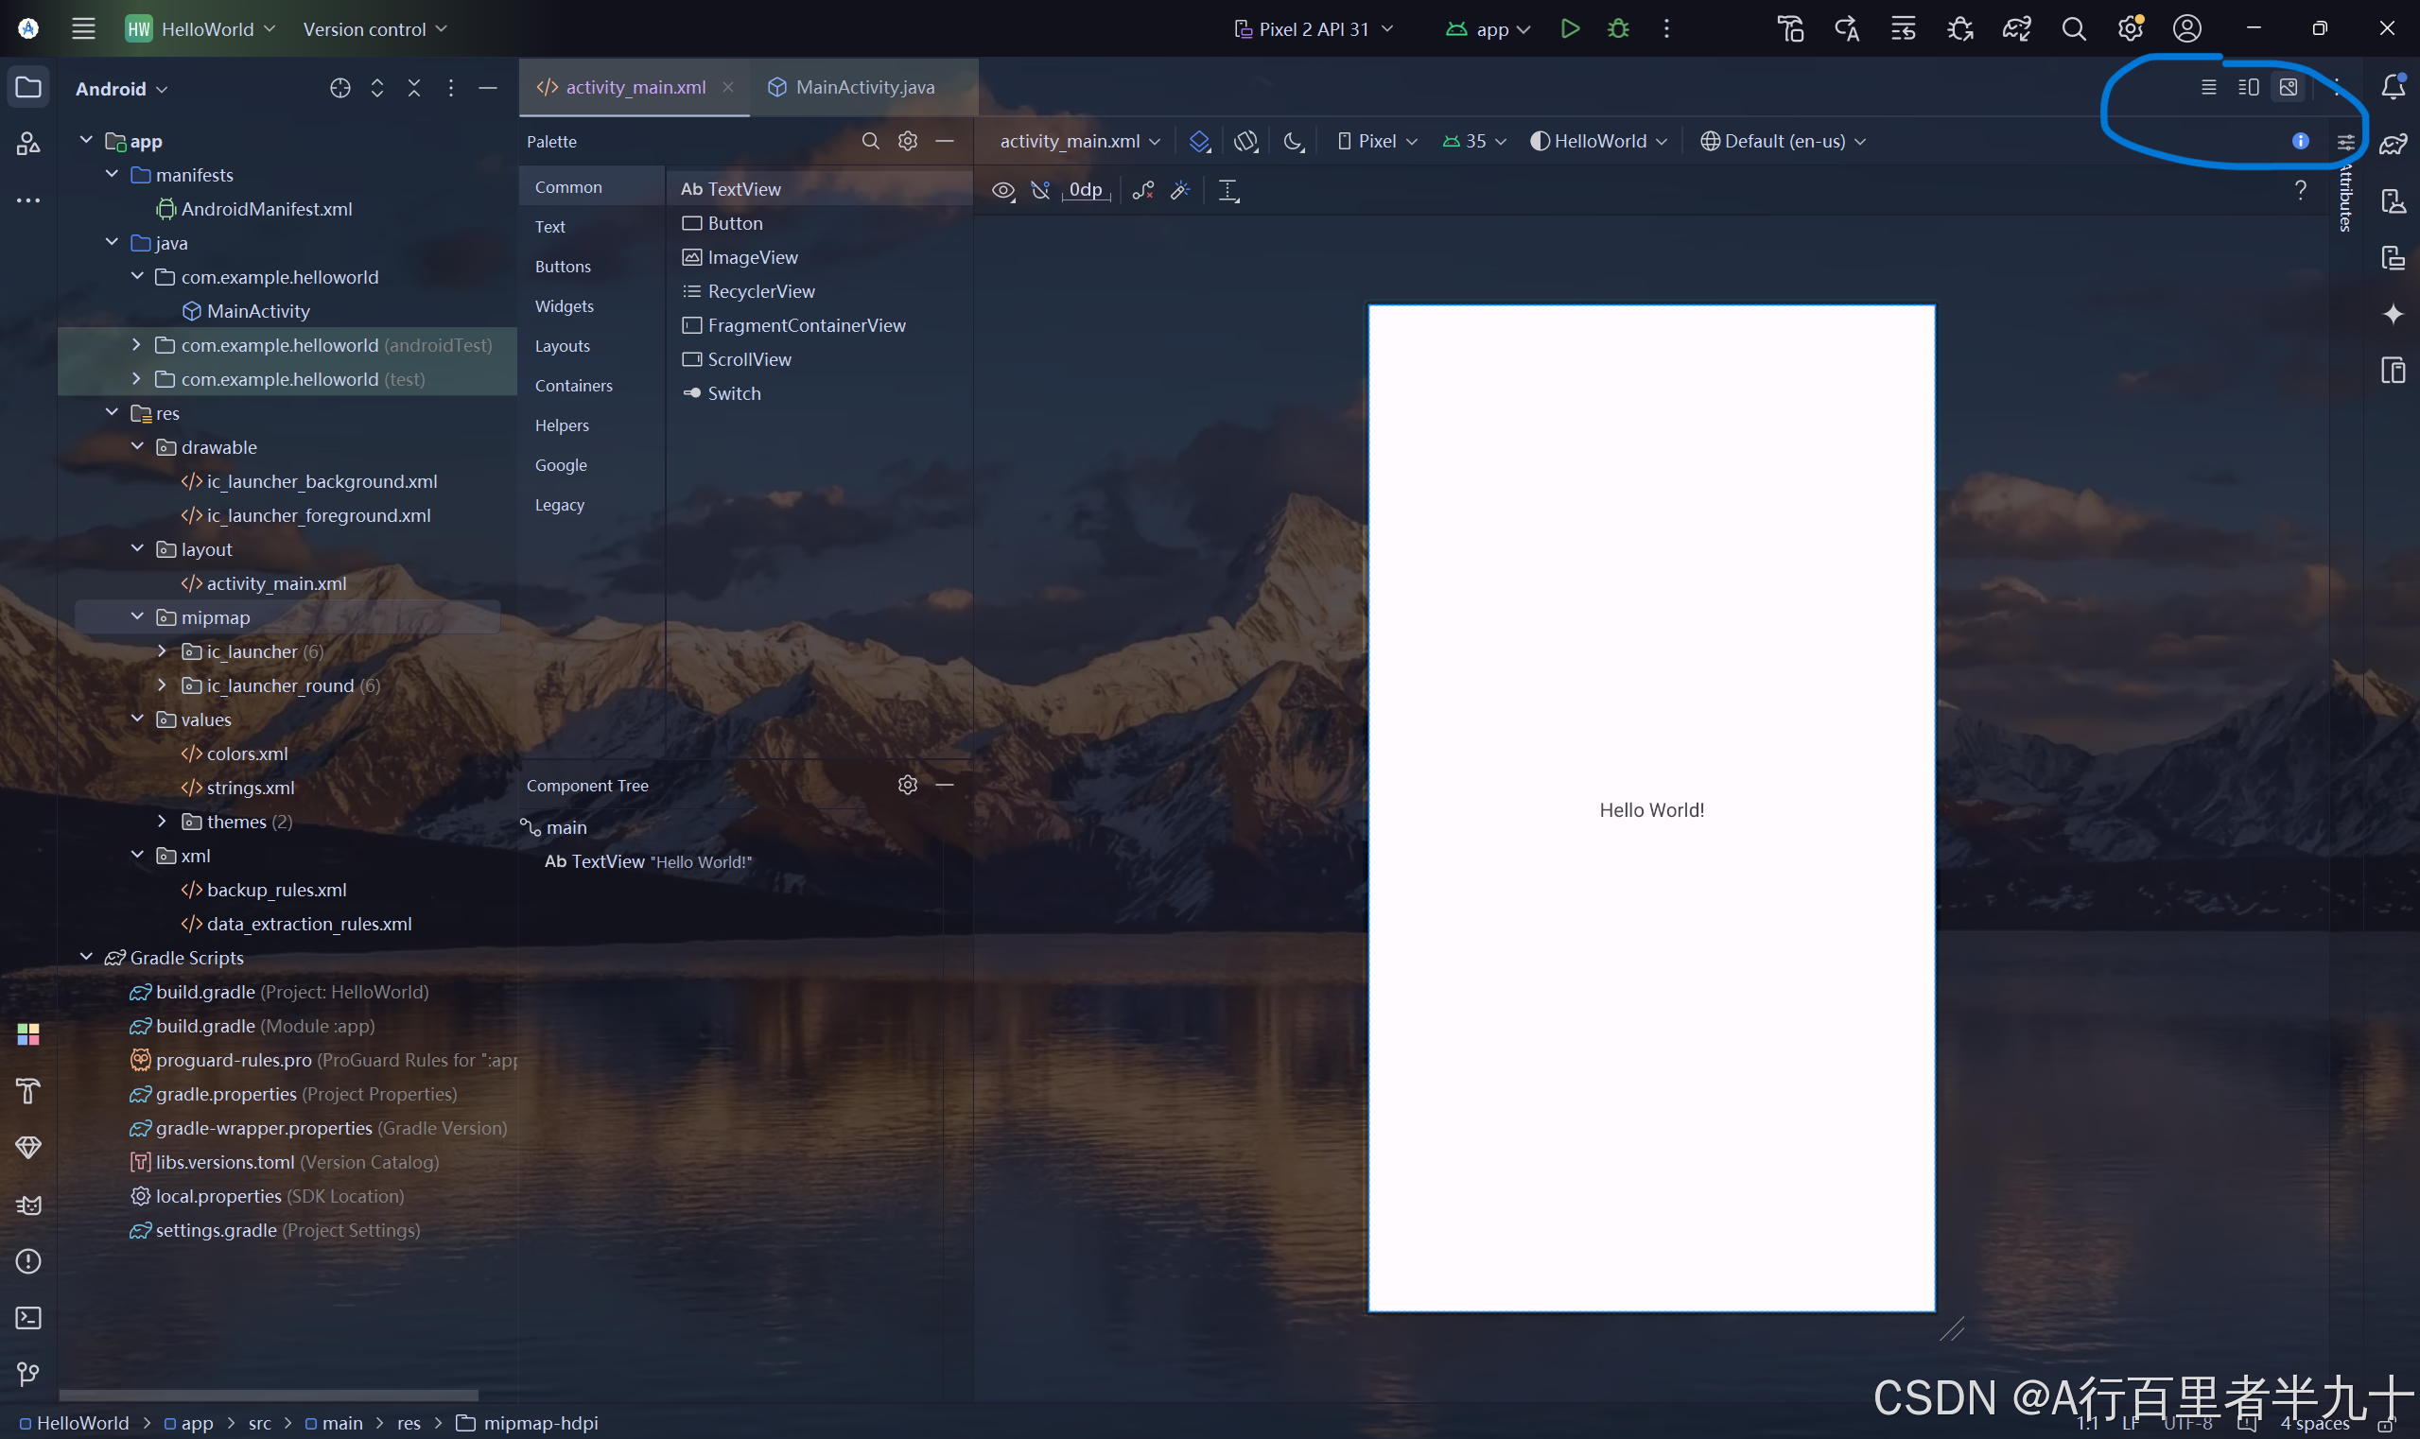2420x1439 pixels.
Task: Toggle night mode moon icon
Action: click(1293, 142)
